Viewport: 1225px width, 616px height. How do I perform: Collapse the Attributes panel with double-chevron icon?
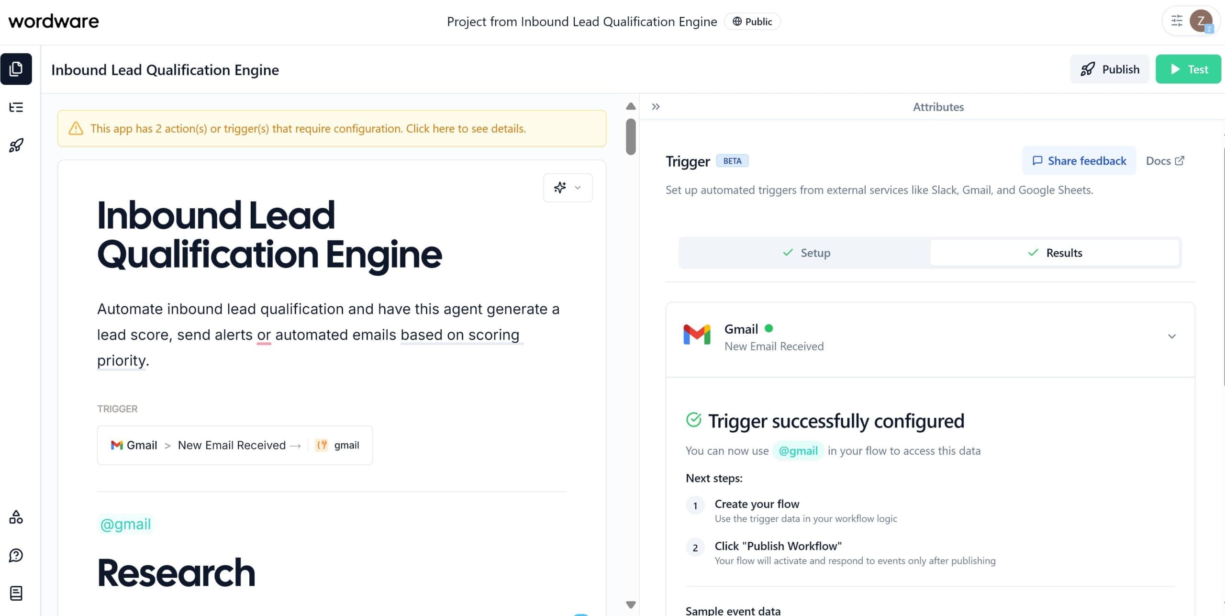pos(656,107)
